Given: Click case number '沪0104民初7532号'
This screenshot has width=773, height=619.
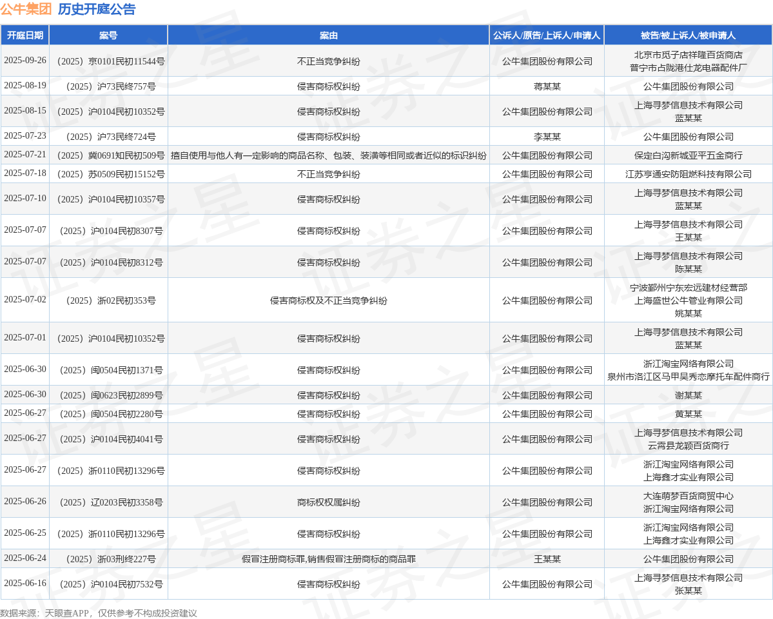Looking at the screenshot, I should [x=111, y=584].
